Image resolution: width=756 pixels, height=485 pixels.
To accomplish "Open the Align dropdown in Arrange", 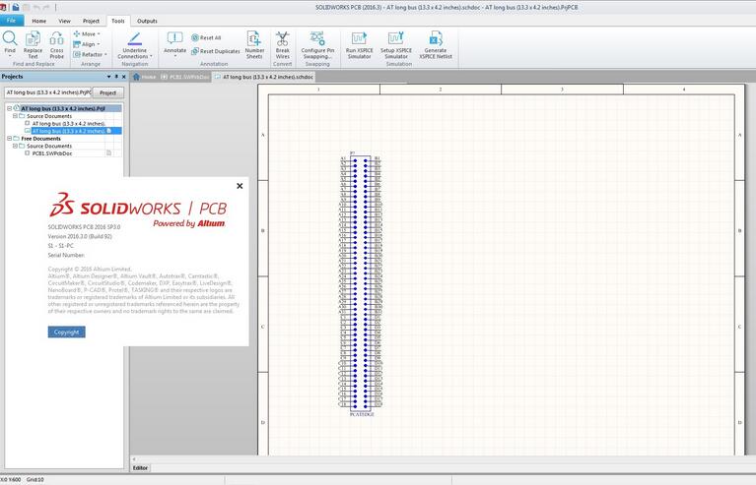I will tap(87, 44).
